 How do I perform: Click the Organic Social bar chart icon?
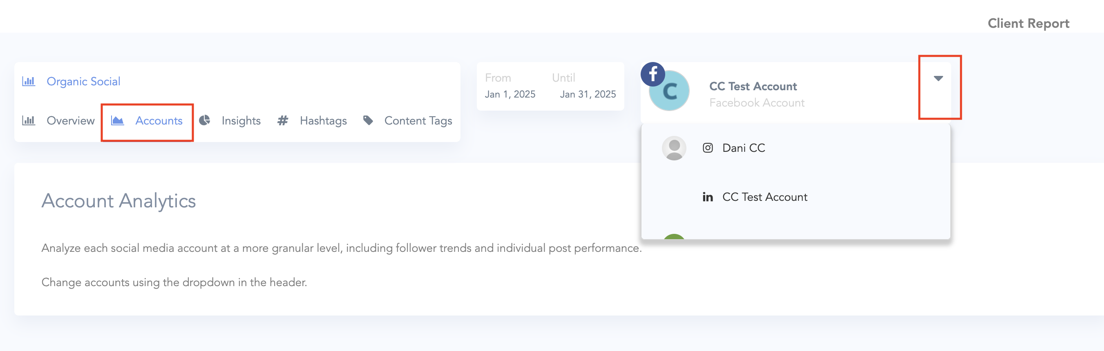(28, 81)
